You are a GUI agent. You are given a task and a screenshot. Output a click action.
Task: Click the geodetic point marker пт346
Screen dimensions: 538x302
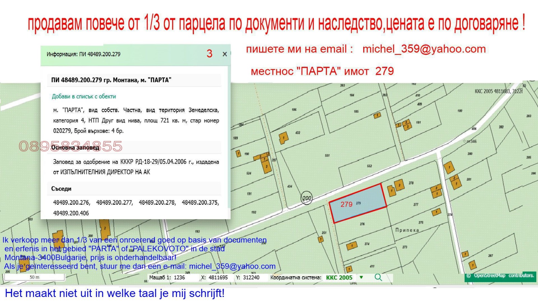(465, 141)
